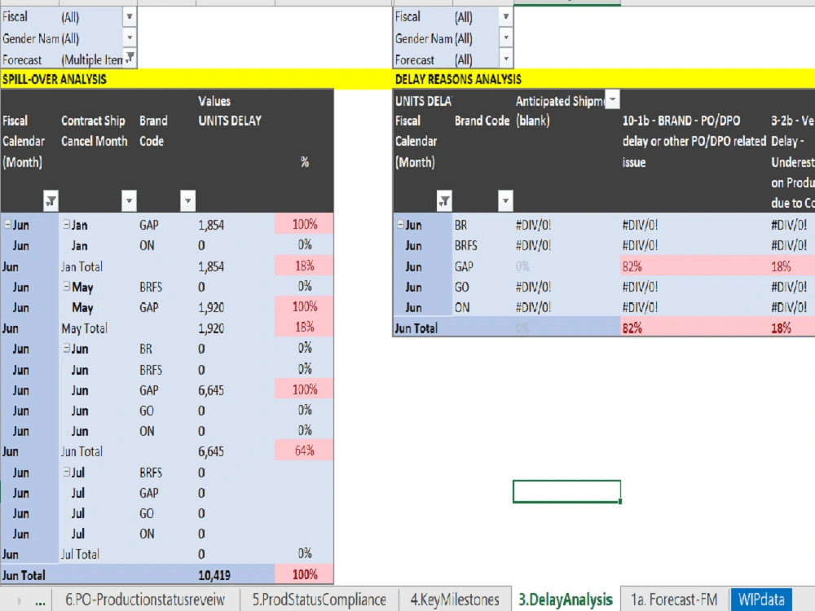This screenshot has width=815, height=611.
Task: Open right Gender Name filter dropdown
Action: [506, 37]
